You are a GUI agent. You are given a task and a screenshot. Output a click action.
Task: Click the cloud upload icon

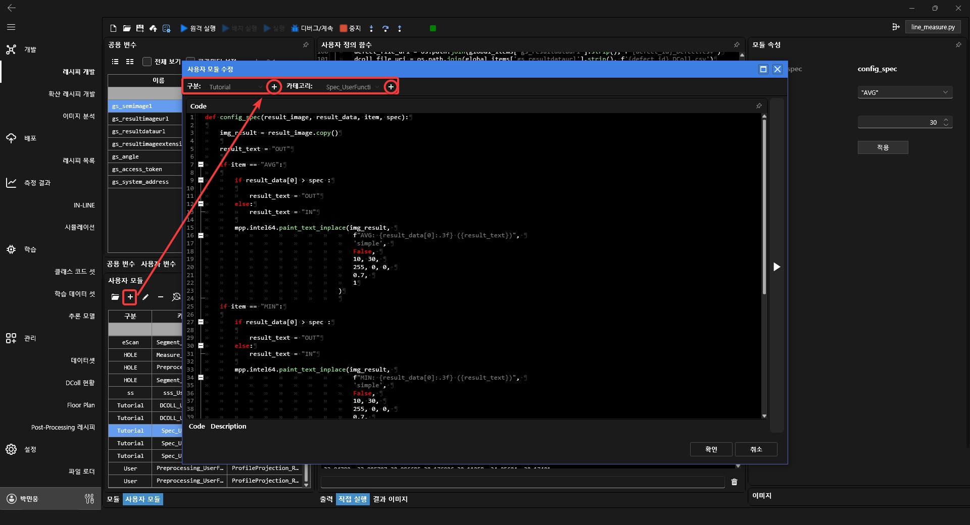point(153,28)
